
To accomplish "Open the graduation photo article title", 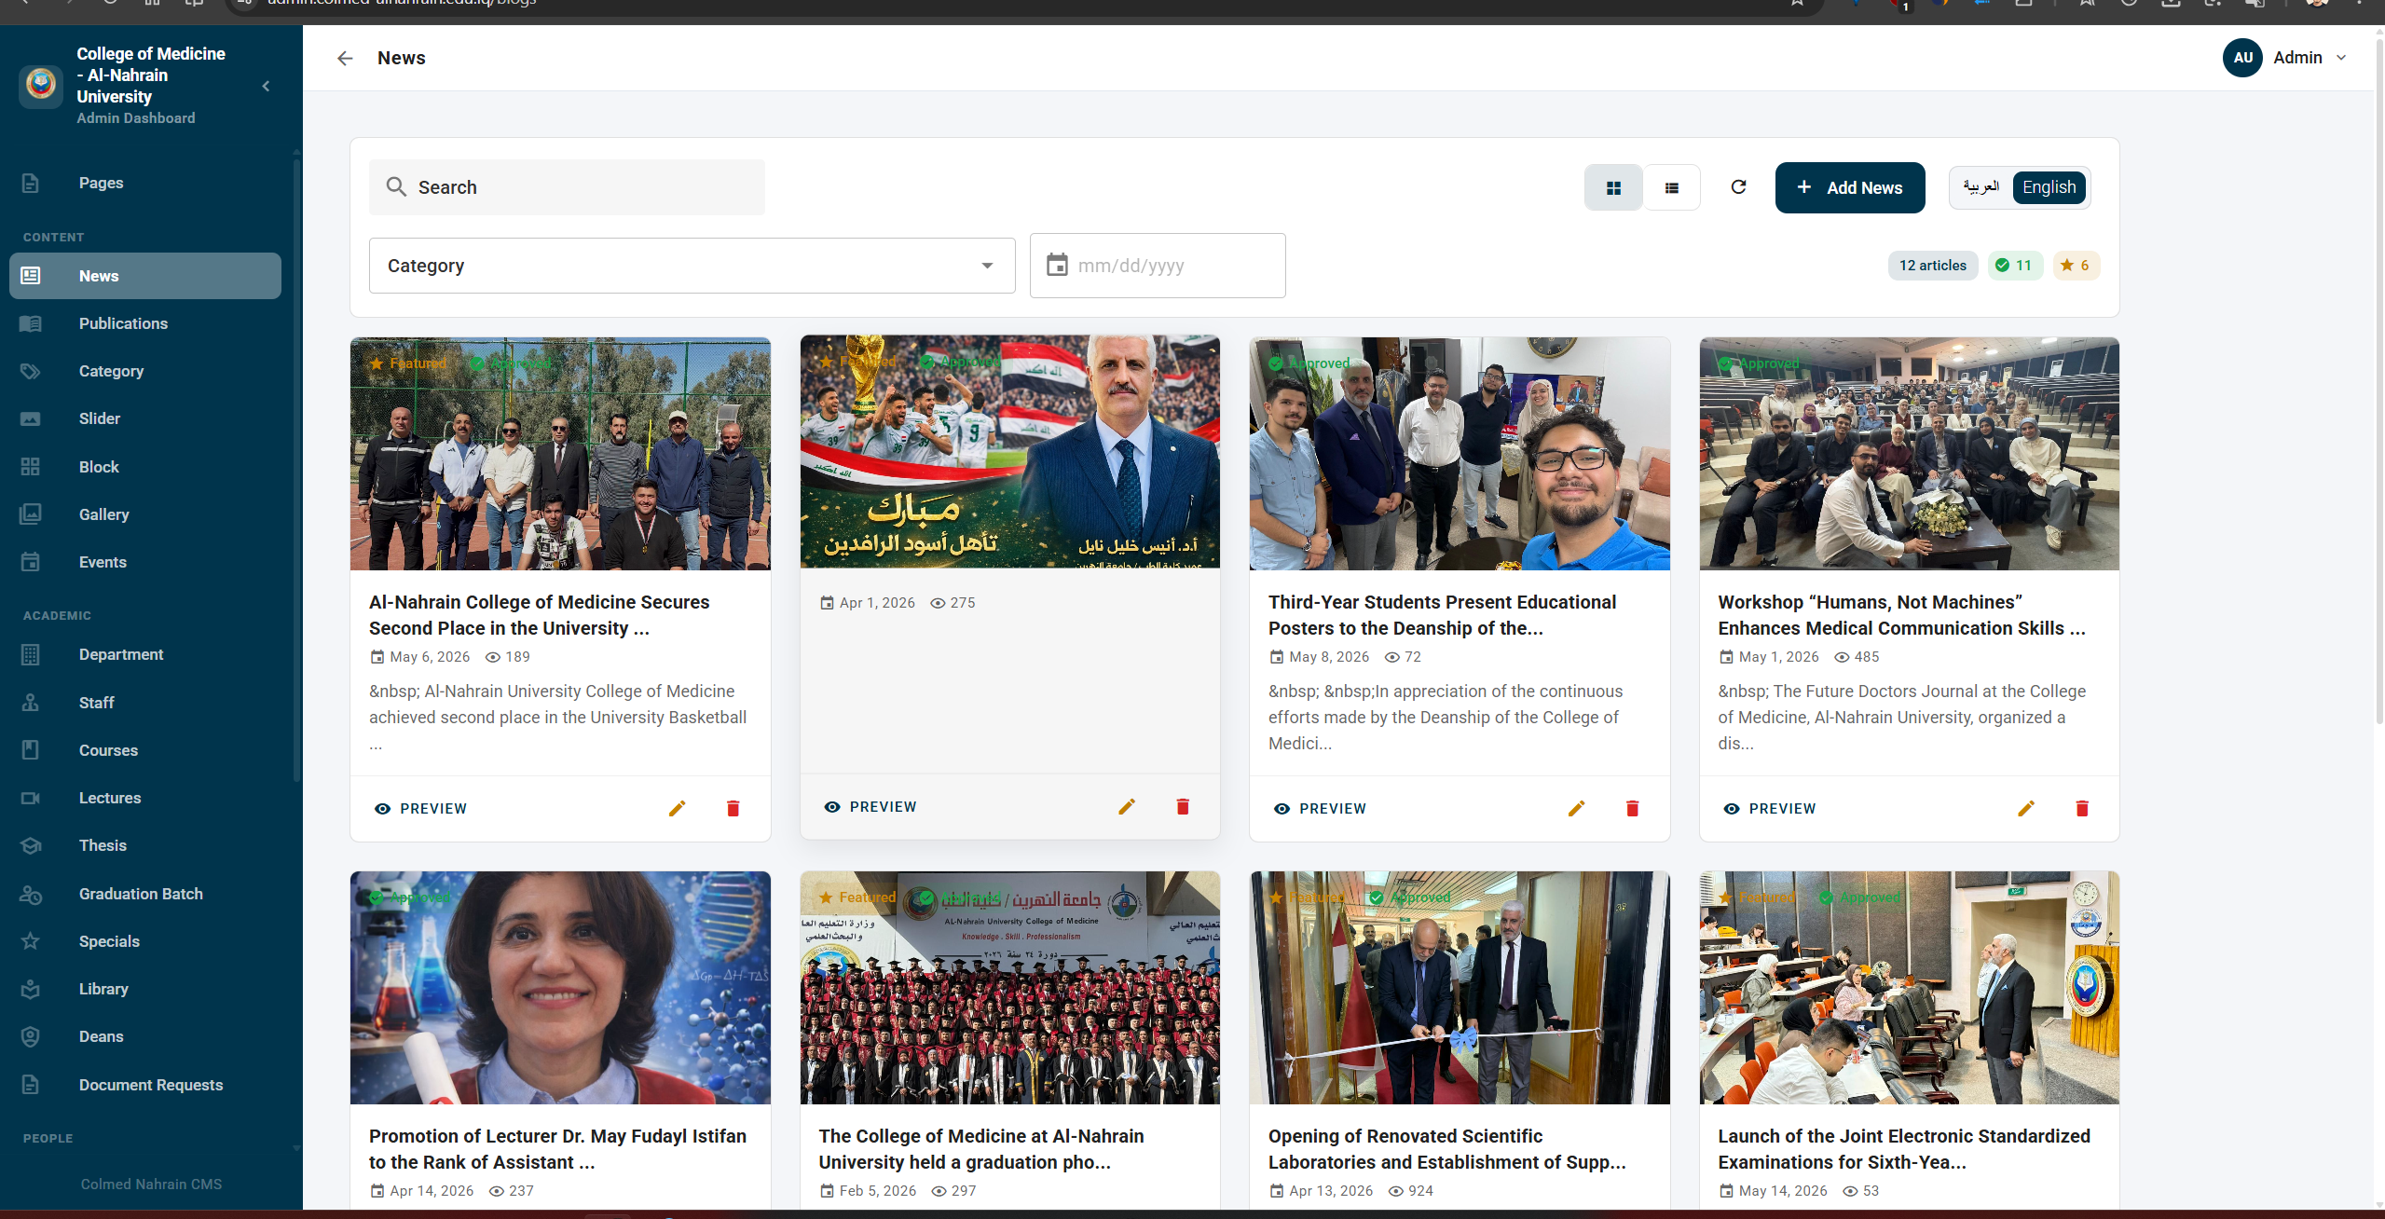I will [x=981, y=1149].
